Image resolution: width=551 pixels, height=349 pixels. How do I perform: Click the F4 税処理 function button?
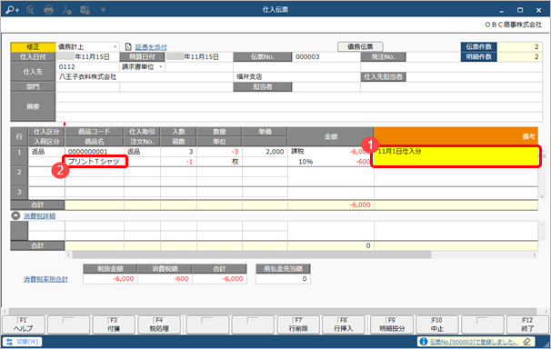(x=159, y=324)
